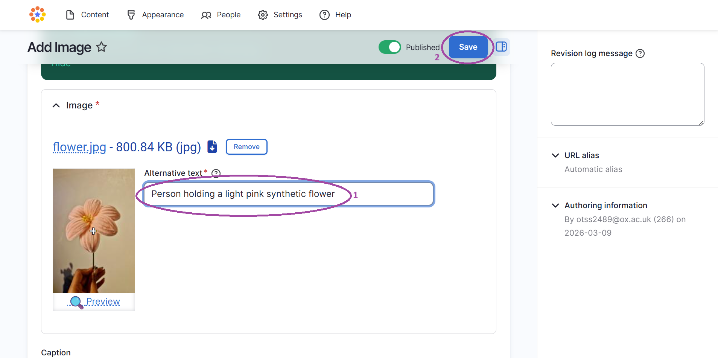Expand the URL alias section
The height and width of the screenshot is (358, 718).
tap(555, 155)
